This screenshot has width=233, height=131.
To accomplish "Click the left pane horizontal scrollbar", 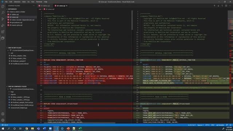I will pyautogui.click(x=79, y=123).
